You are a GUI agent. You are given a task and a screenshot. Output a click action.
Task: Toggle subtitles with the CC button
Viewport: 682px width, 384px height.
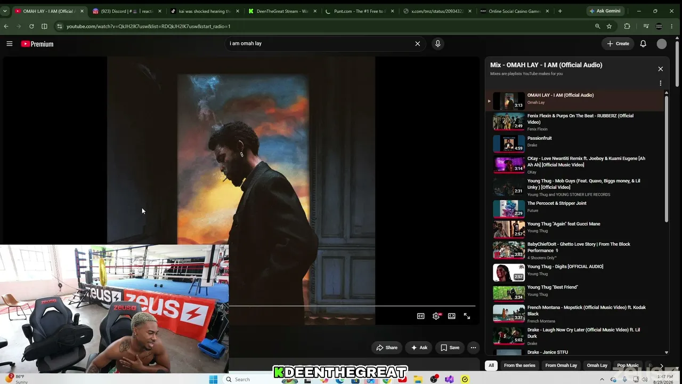(421, 316)
